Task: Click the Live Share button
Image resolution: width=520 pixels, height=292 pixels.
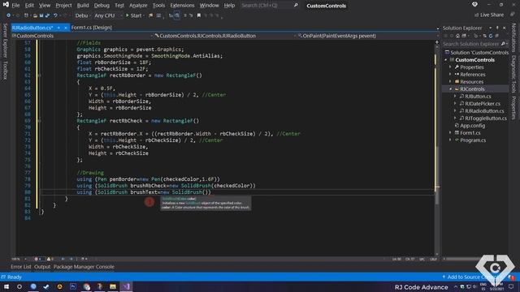Action: tap(489, 15)
